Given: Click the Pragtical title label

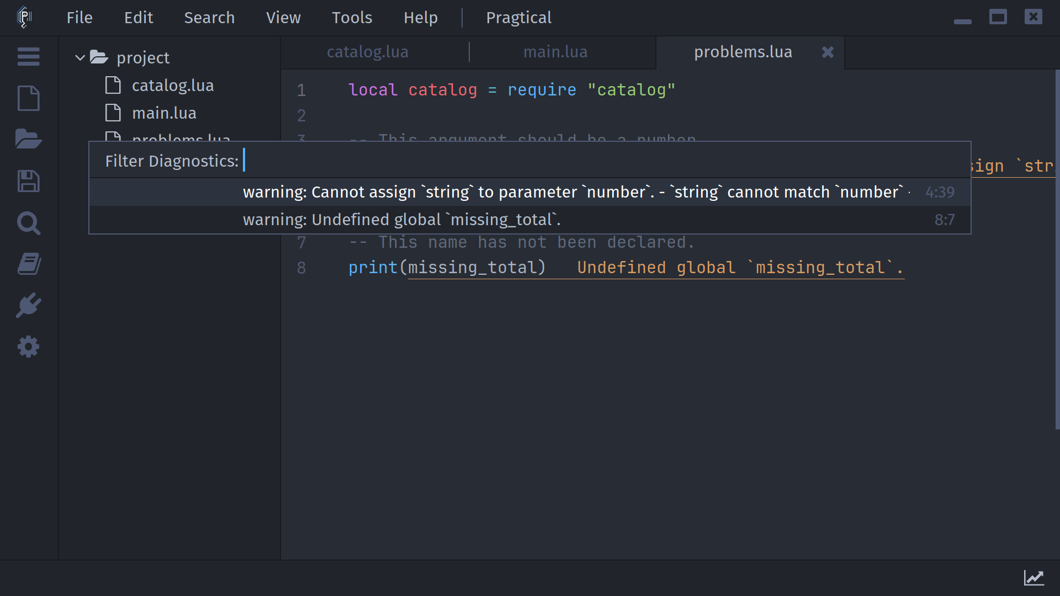Looking at the screenshot, I should (x=518, y=18).
